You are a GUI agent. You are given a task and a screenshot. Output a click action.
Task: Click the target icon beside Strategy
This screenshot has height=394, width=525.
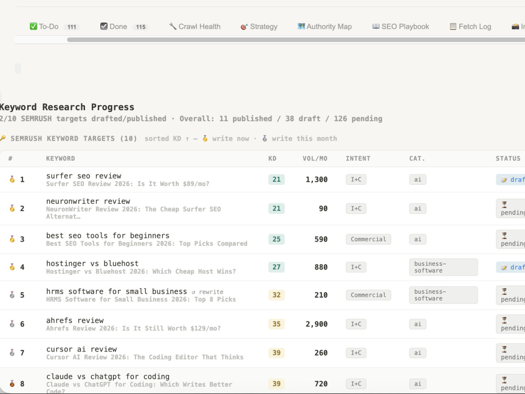point(244,26)
